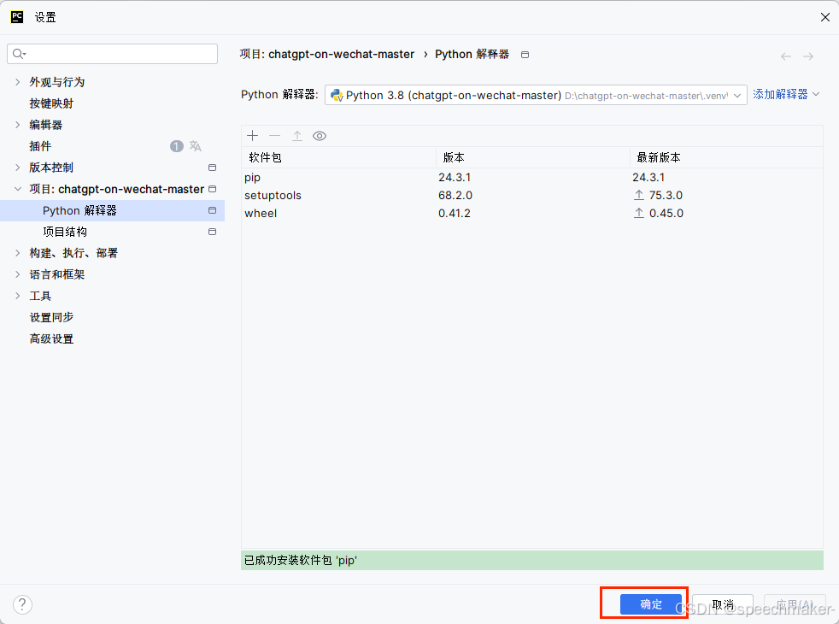Click the search magnifier icon
This screenshot has height=624, width=839.
coord(19,54)
